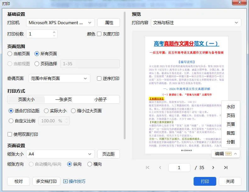Open printer 属性 settings
The width and height of the screenshot is (249, 192).
(x=109, y=23)
